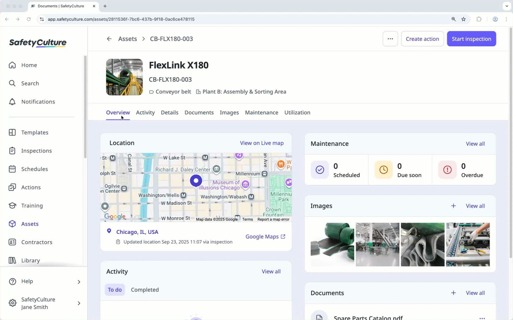This screenshot has width=513, height=320.
Task: Click the Create action button
Action: pyautogui.click(x=422, y=39)
